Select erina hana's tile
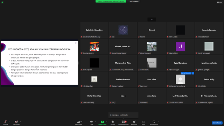 point(152,96)
